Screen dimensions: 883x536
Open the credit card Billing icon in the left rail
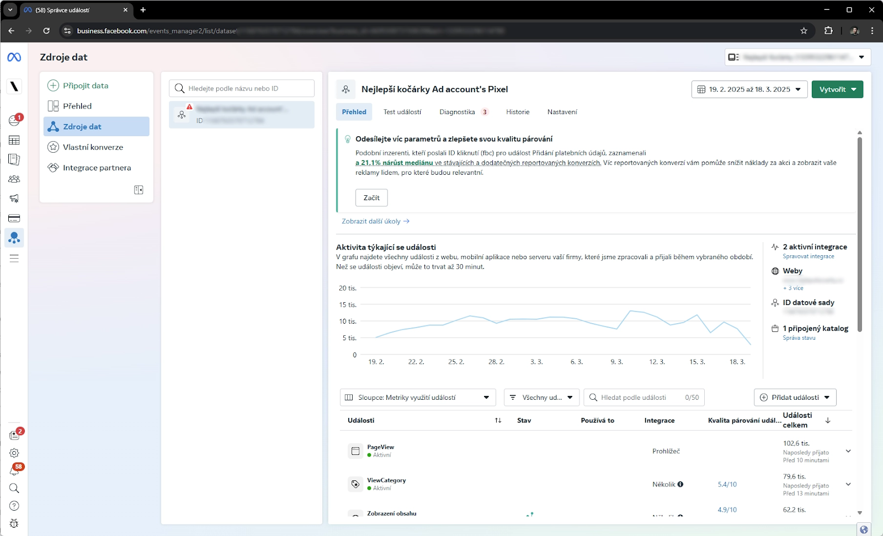tap(14, 218)
